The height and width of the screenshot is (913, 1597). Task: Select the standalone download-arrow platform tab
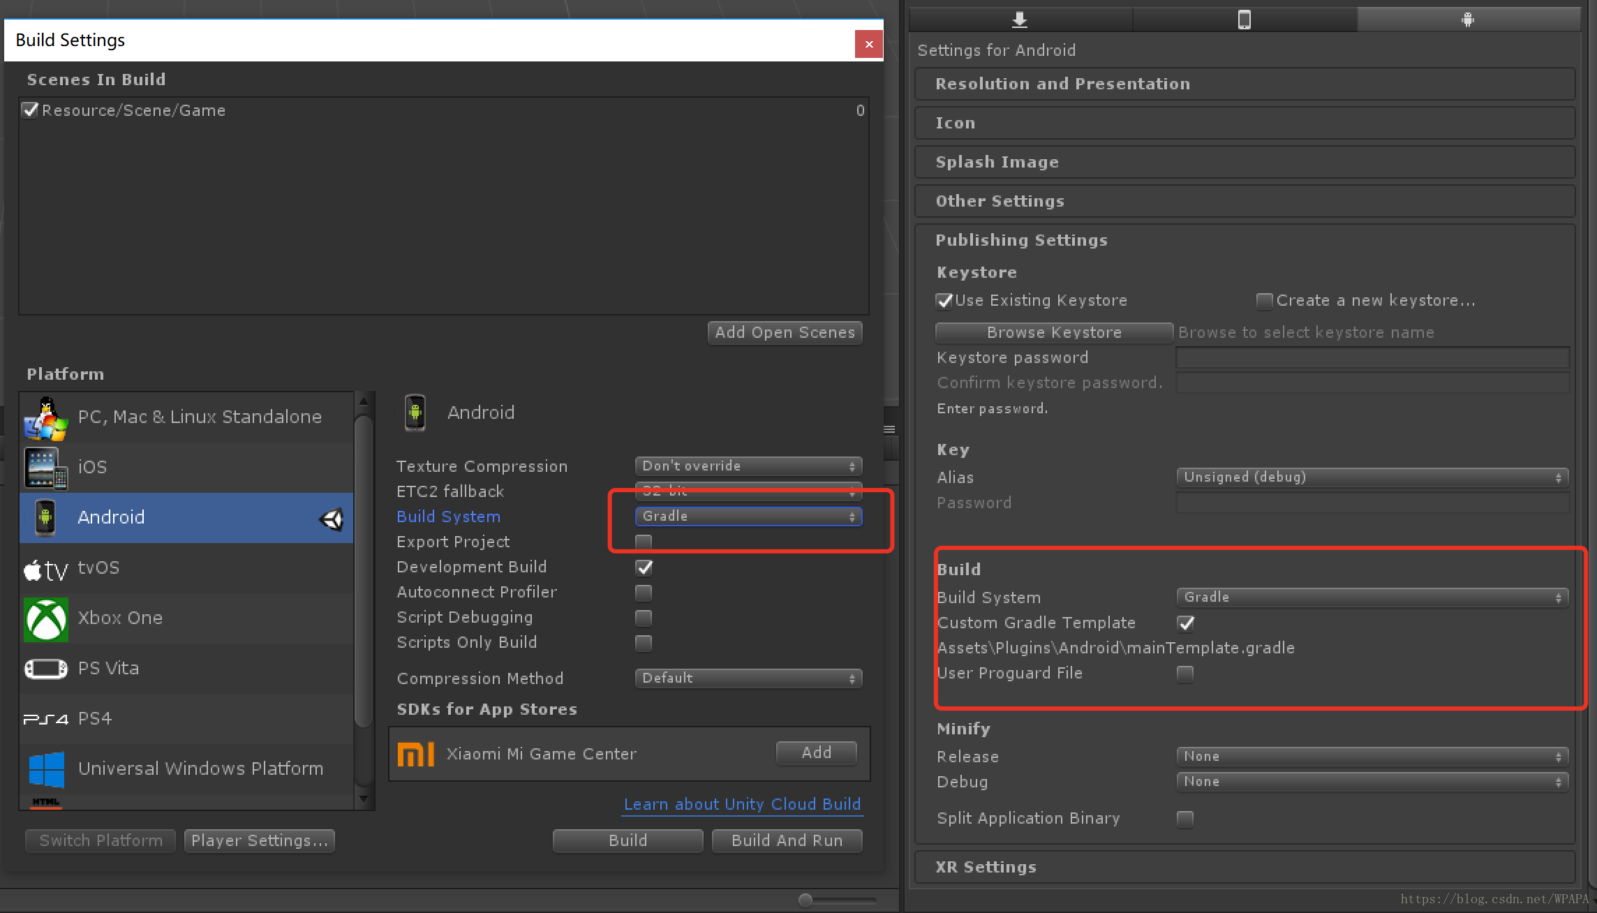(x=1020, y=20)
